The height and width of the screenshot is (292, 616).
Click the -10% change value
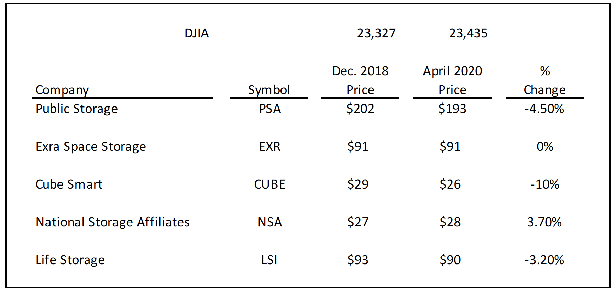(545, 184)
